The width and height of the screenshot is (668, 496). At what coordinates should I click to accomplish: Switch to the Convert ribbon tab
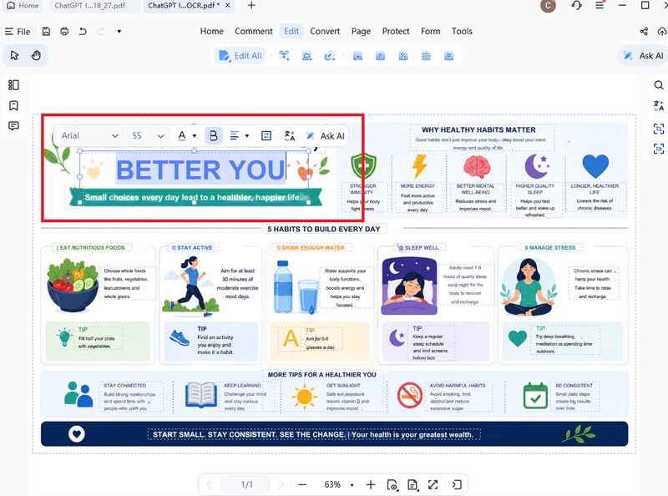(x=325, y=31)
